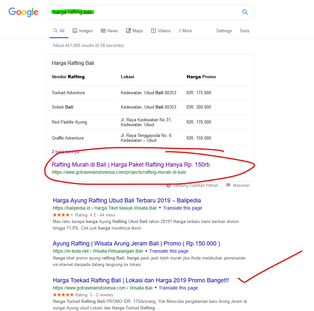Open 'Ayung Rafting | Wisata Arung Jeram Bali' result
Viewport: 314px width, 311px height.
(136, 244)
